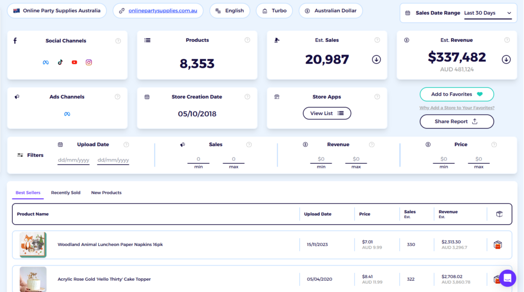524x292 pixels.
Task: Click View List under Store Apps
Action: click(x=327, y=113)
